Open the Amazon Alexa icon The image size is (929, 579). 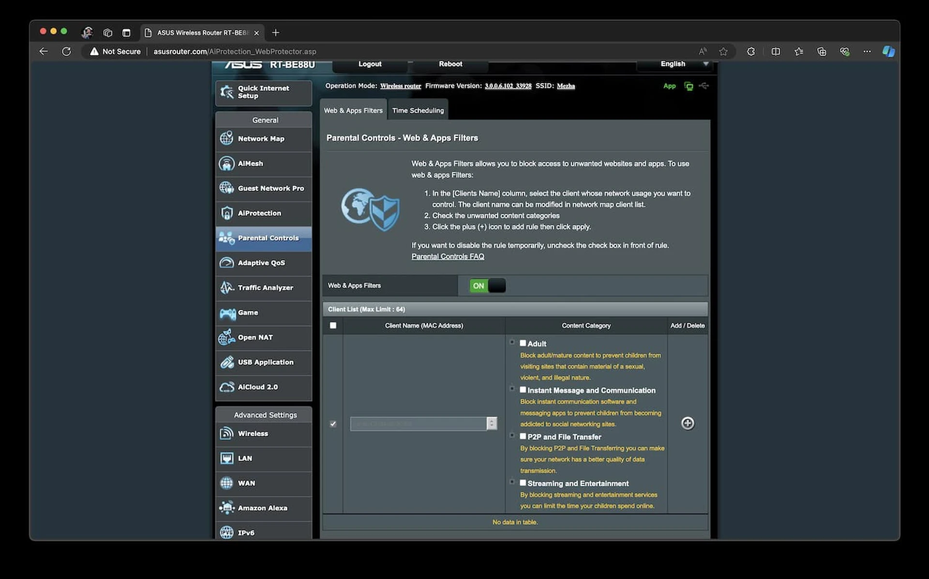pyautogui.click(x=226, y=508)
